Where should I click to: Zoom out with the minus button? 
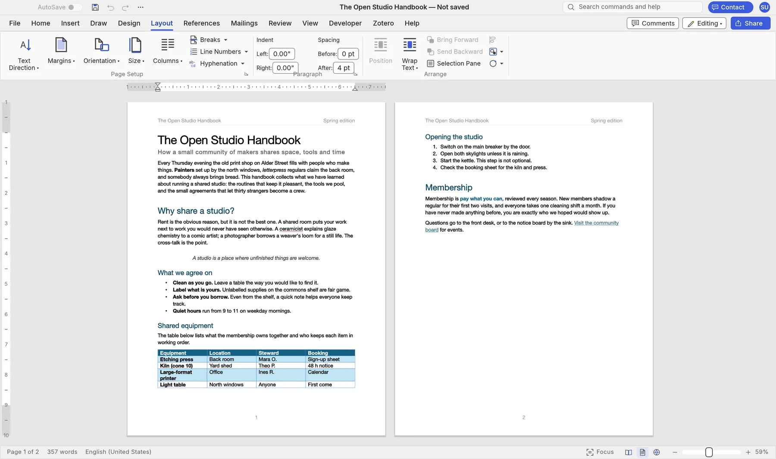click(x=675, y=452)
